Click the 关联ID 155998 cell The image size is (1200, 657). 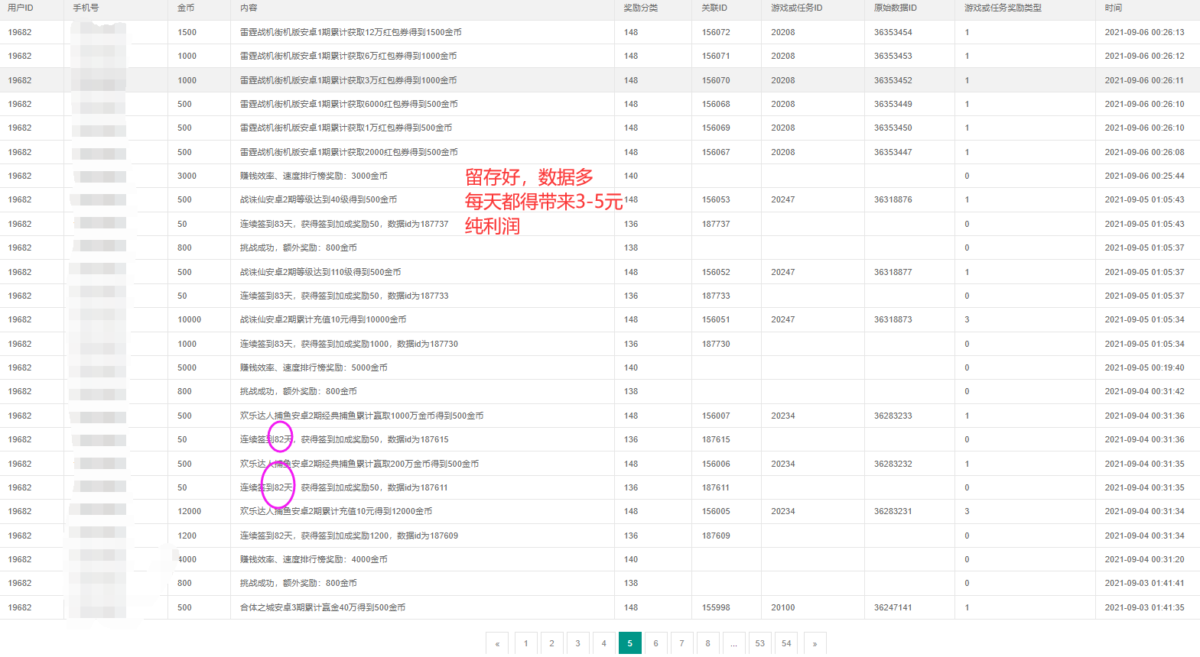coord(716,607)
